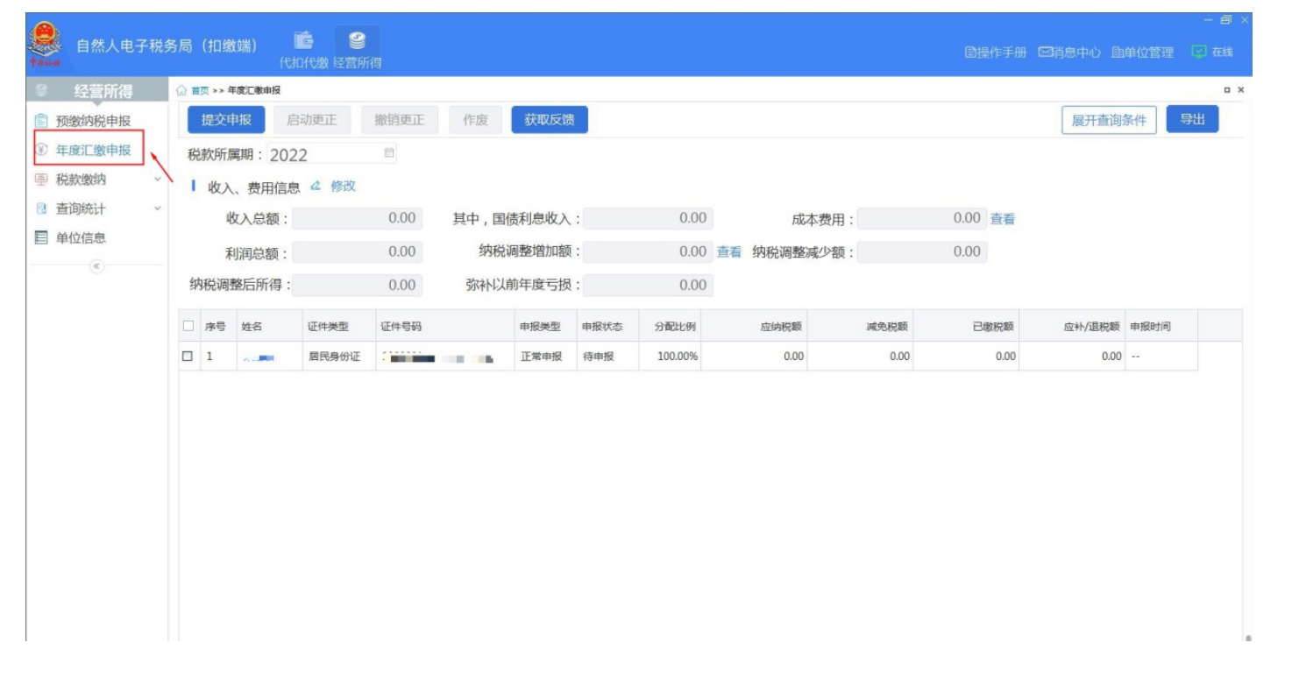Open 单位管理 in the top bar
This screenshot has height=685, width=1292.
pyautogui.click(x=1142, y=53)
